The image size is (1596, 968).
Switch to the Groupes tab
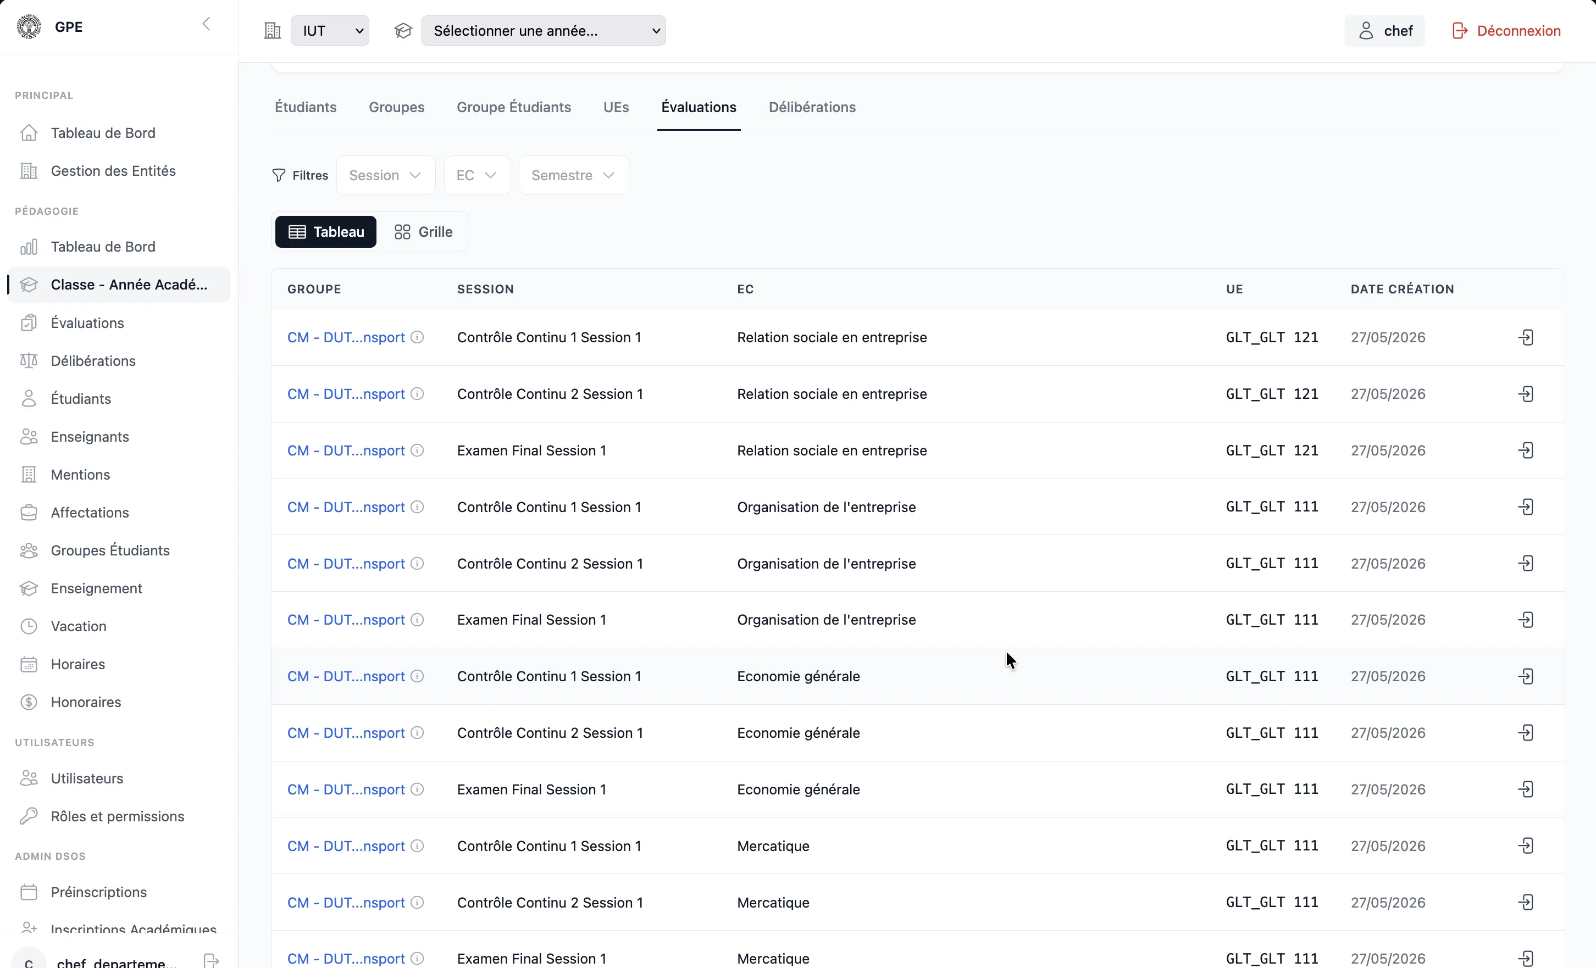click(x=396, y=107)
